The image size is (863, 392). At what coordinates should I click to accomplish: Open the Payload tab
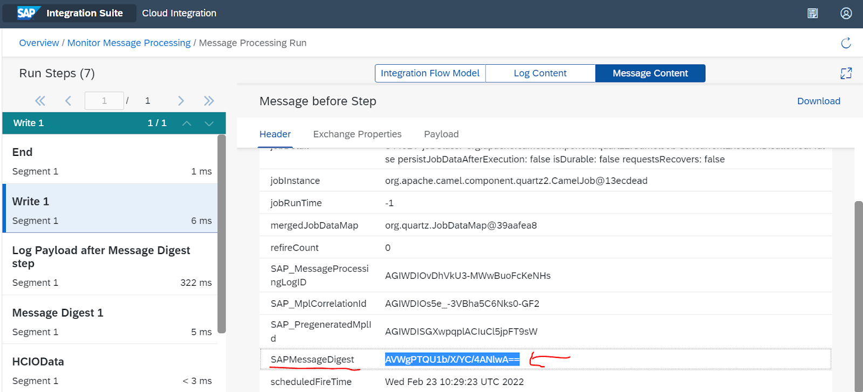[441, 134]
